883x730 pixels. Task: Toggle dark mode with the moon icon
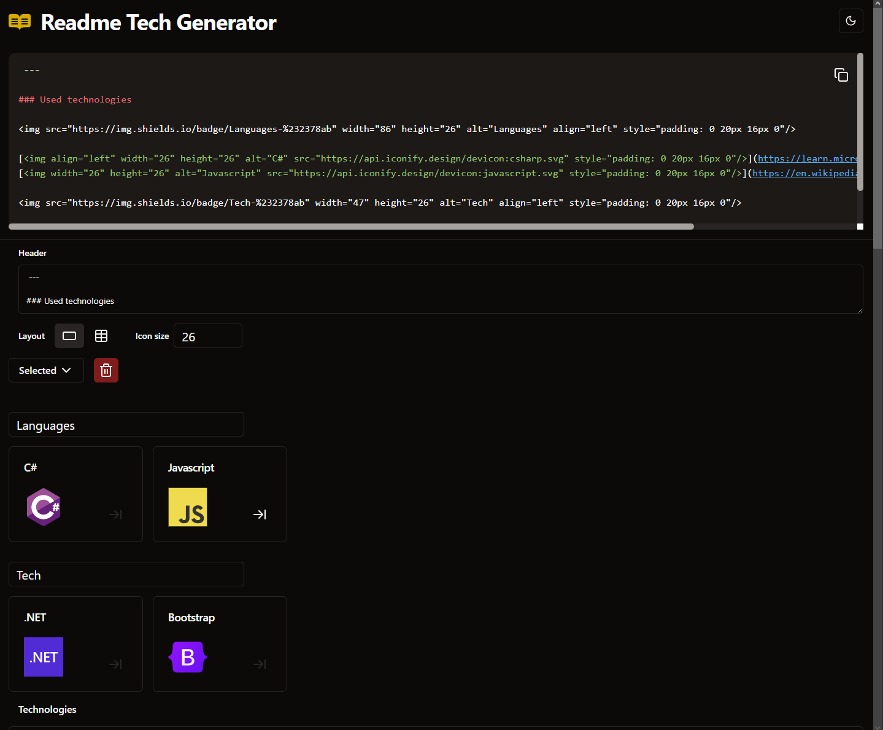click(850, 21)
